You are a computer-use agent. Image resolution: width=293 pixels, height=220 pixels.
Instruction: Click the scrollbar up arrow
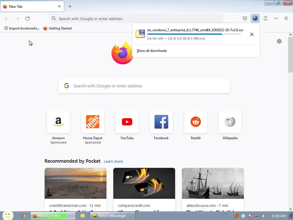coord(290,35)
